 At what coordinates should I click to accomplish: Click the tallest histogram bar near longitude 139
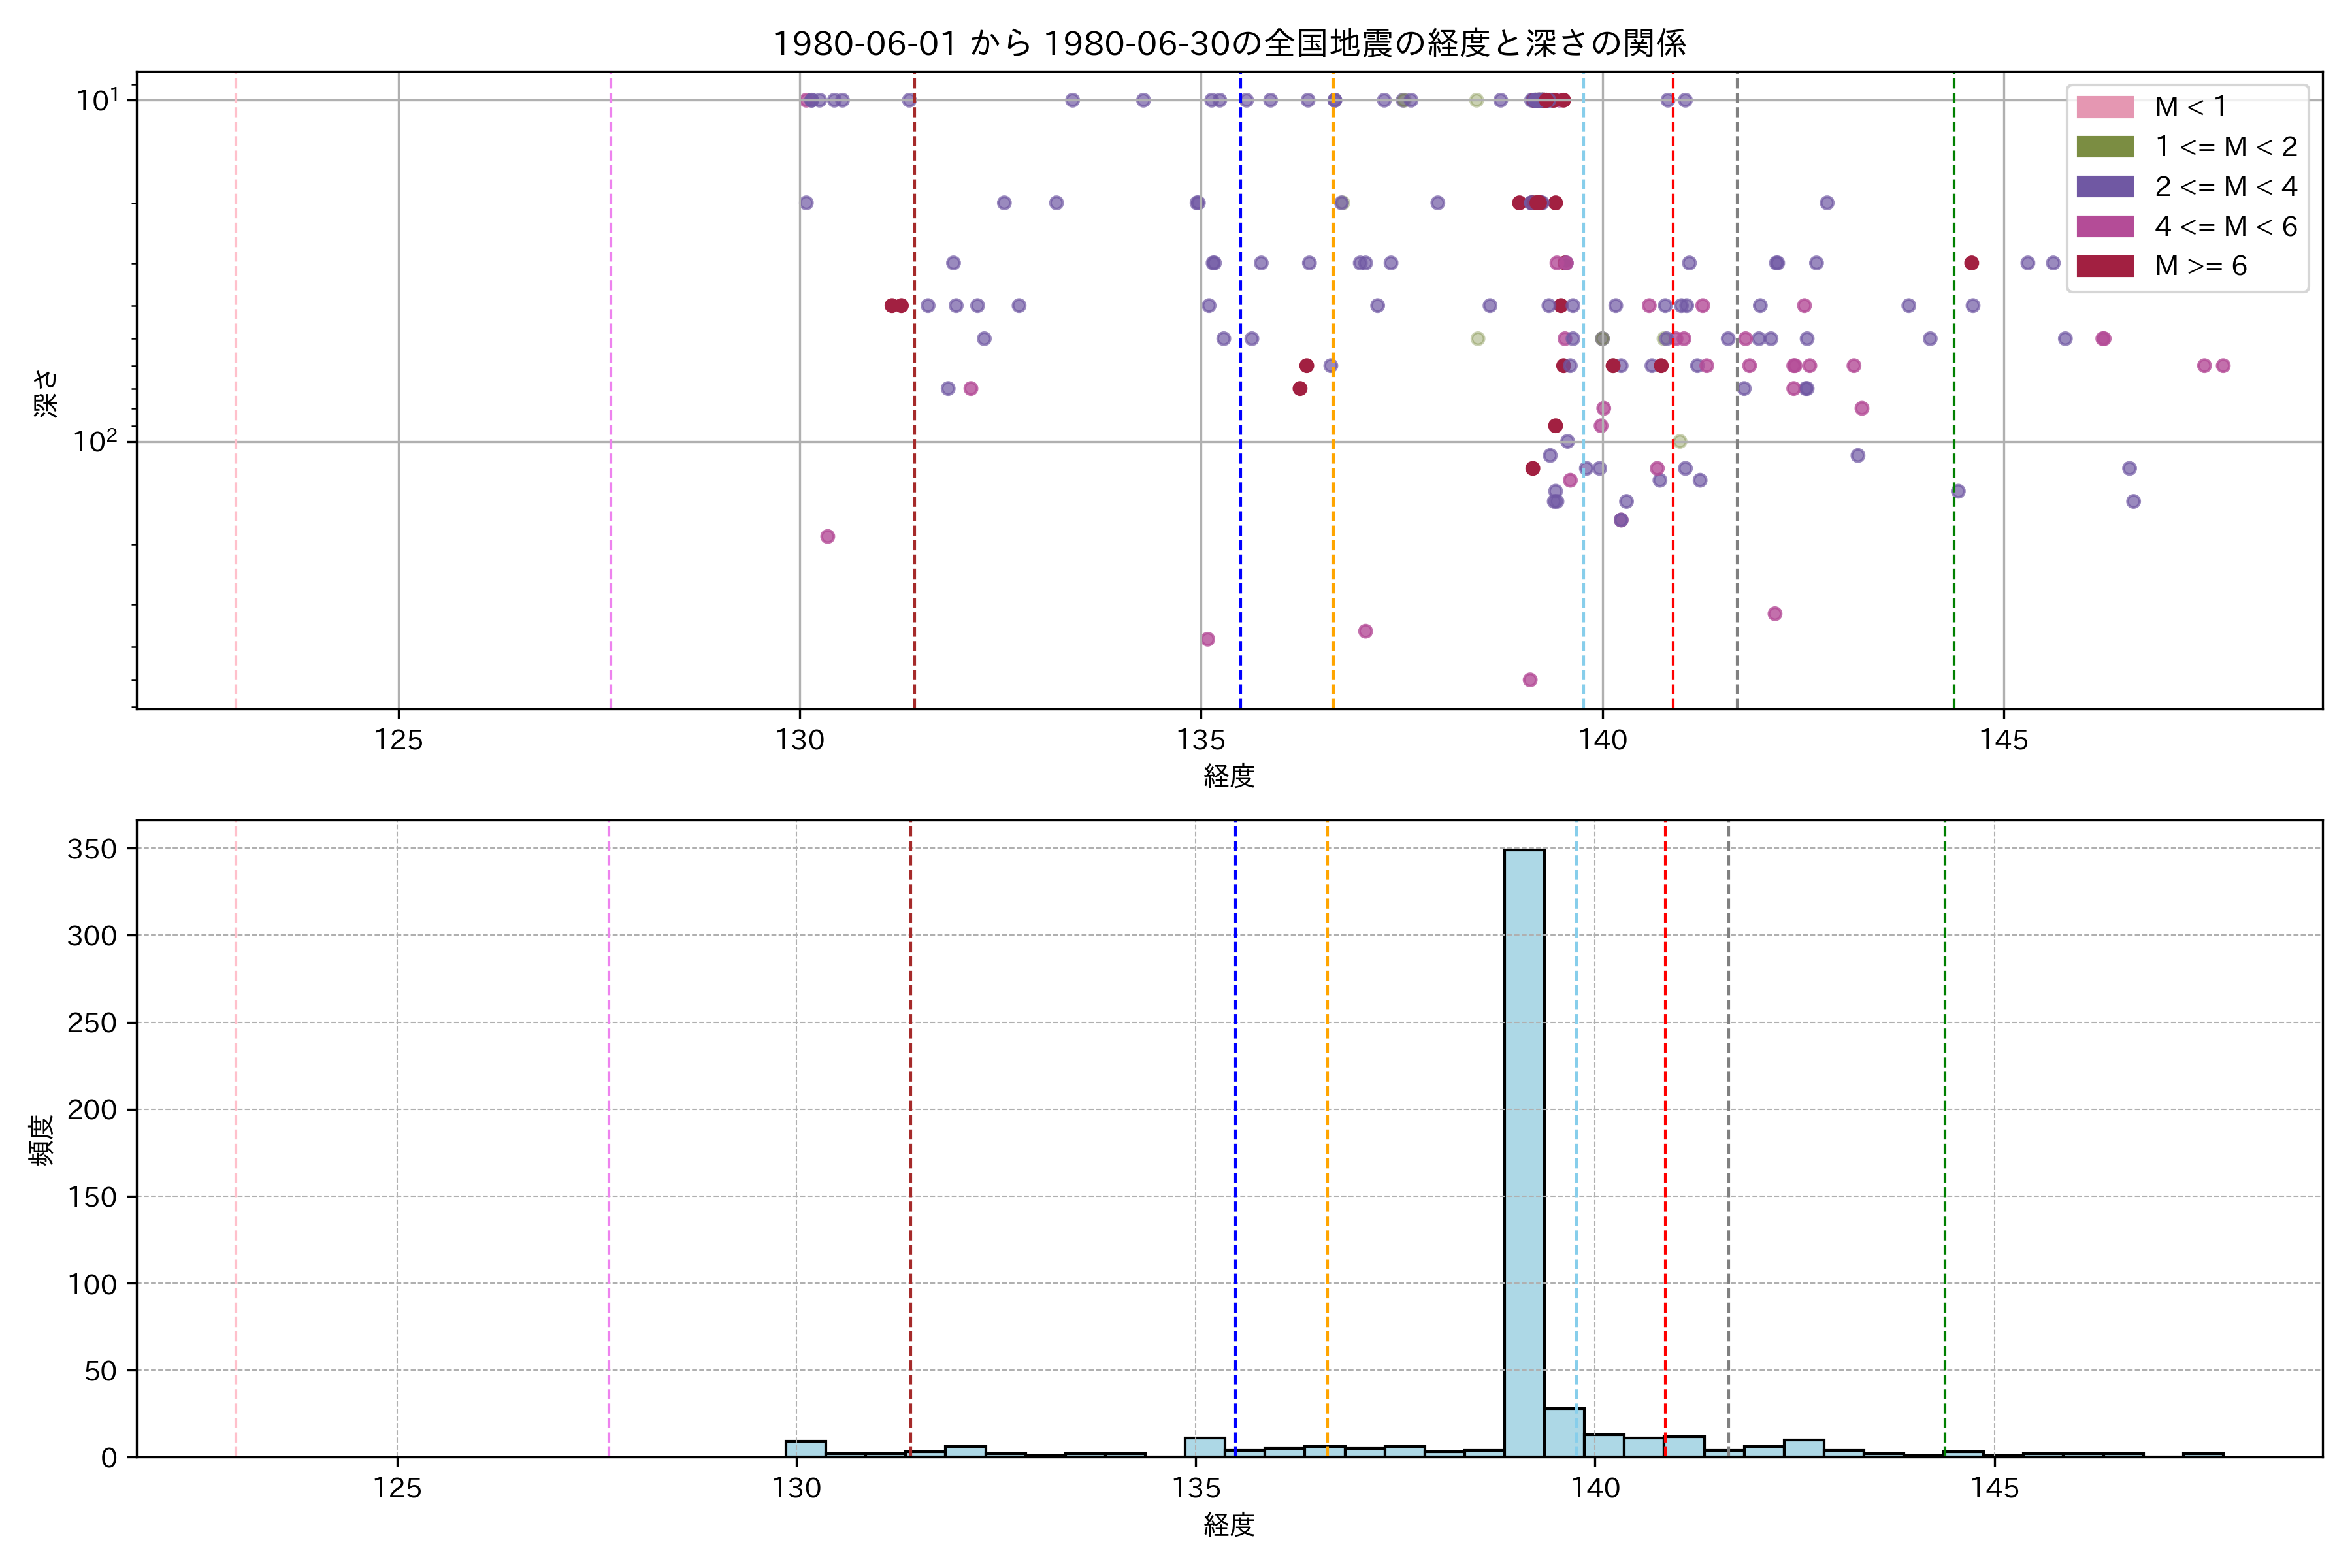pos(1524,1150)
